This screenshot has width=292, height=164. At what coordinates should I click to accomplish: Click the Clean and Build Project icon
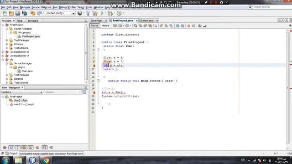(x=95, y=13)
